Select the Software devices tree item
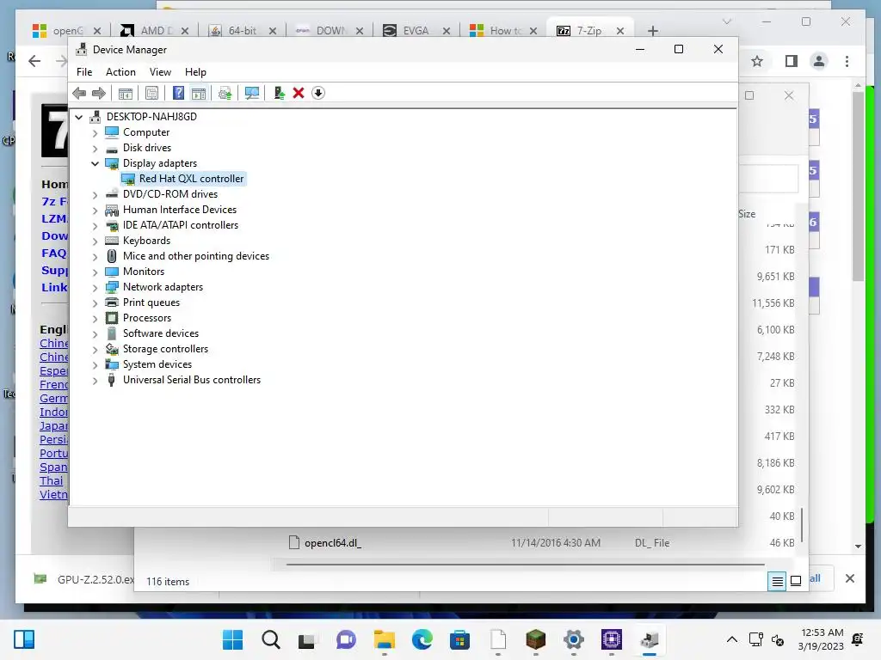 point(161,333)
